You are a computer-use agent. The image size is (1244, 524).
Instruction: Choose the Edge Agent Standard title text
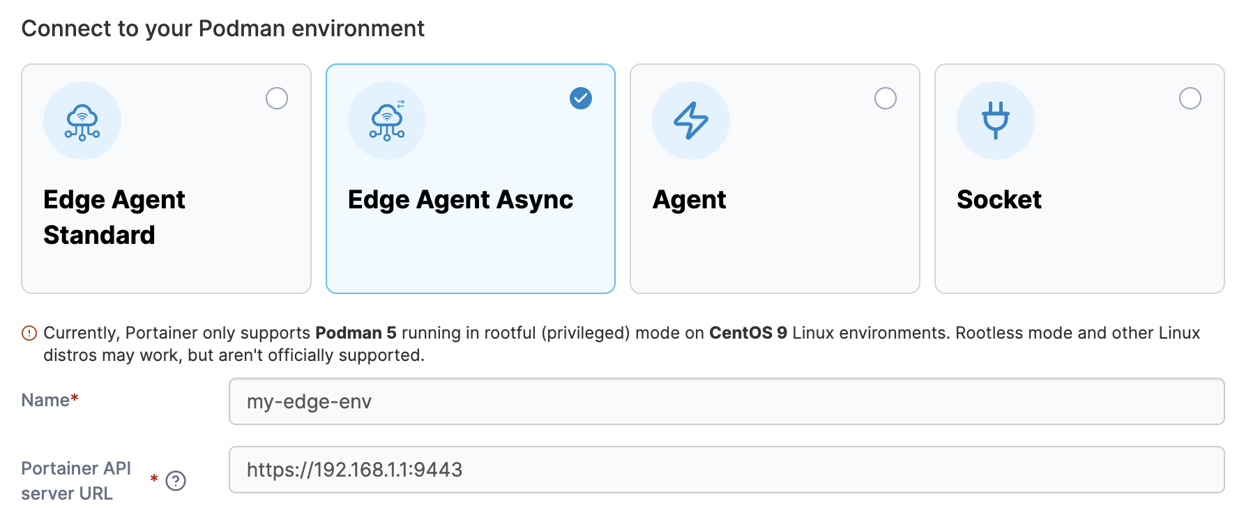(x=114, y=217)
